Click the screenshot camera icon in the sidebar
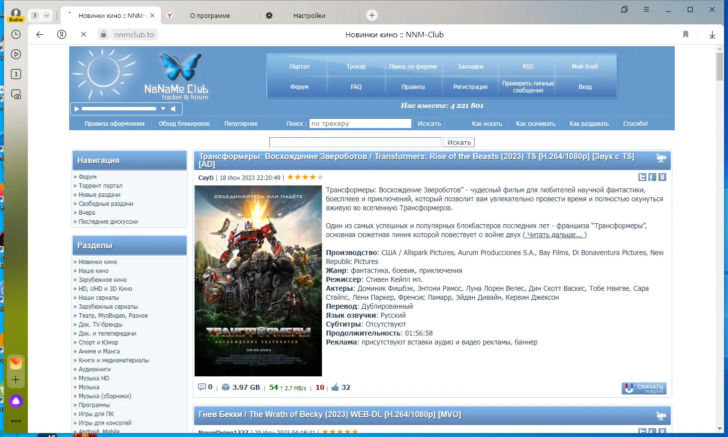This screenshot has height=437, width=728. (x=15, y=94)
